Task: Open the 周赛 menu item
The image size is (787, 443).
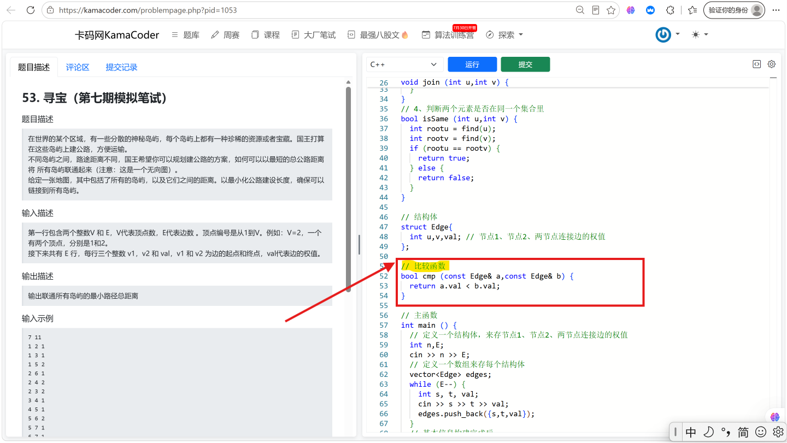Action: [x=225, y=35]
